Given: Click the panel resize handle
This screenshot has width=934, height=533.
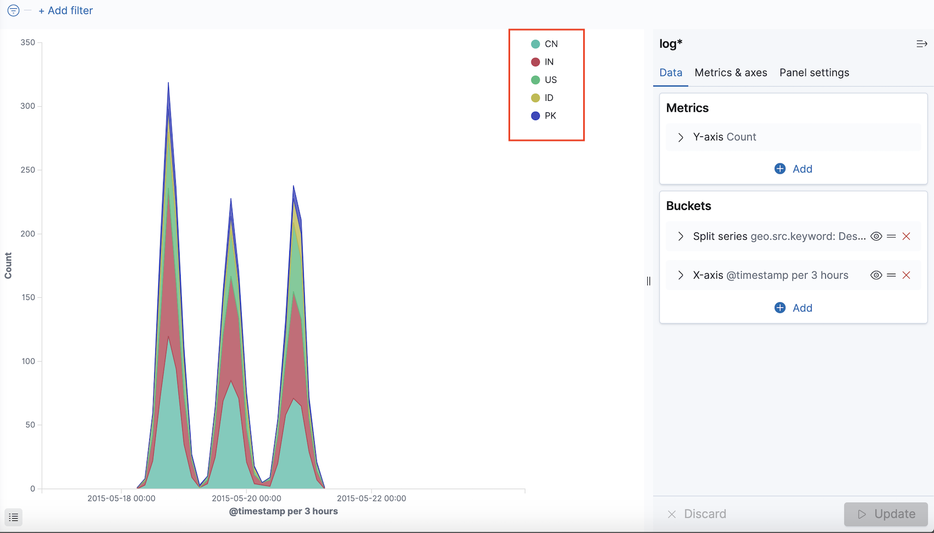Looking at the screenshot, I should click(x=648, y=281).
